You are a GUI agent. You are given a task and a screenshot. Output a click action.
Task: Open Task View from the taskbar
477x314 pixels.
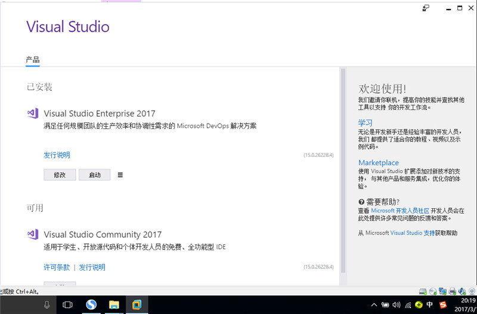pyautogui.click(x=67, y=304)
